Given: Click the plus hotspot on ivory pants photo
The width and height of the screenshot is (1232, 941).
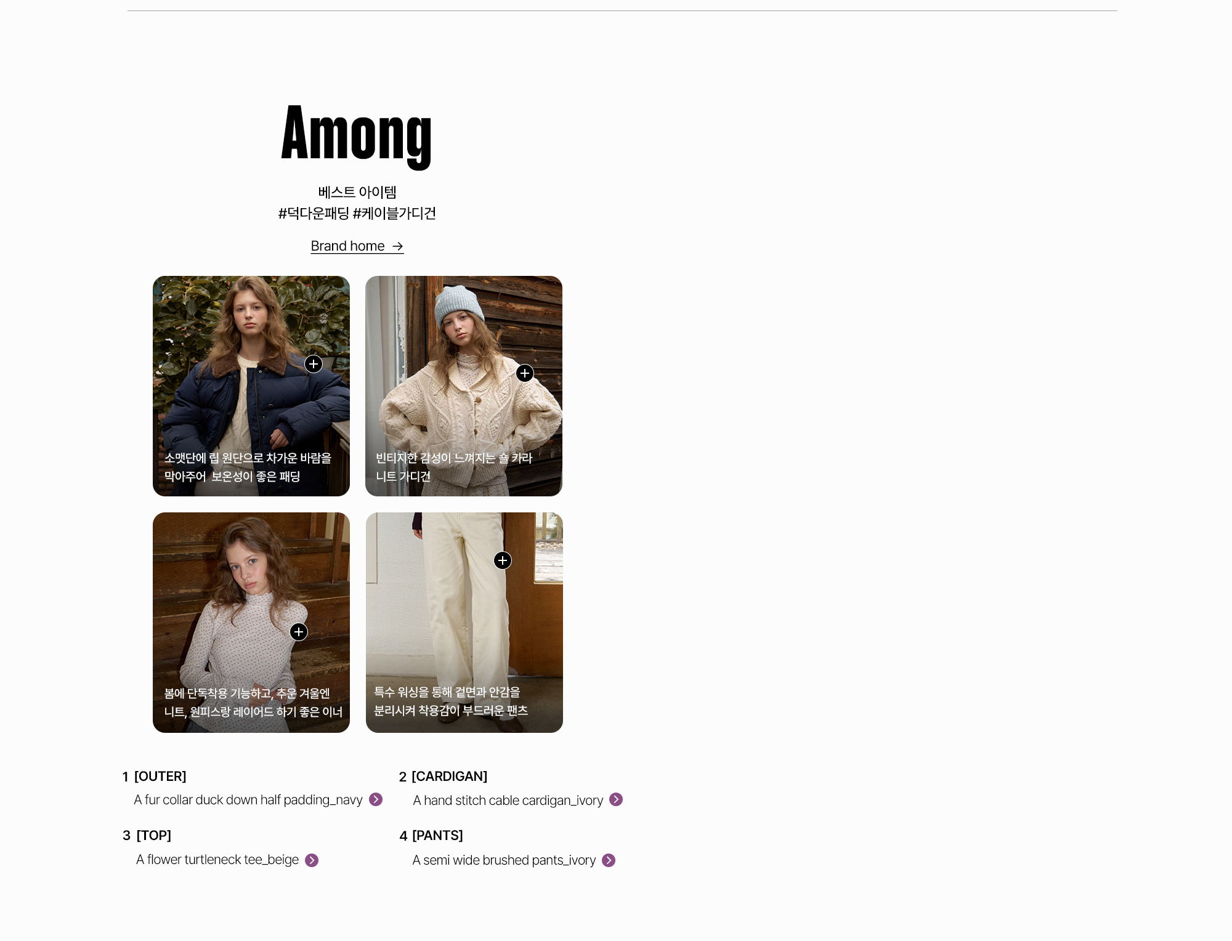Looking at the screenshot, I should 503,560.
